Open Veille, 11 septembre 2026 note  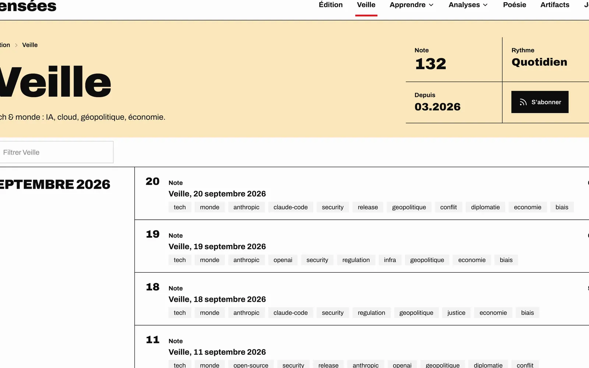(217, 352)
